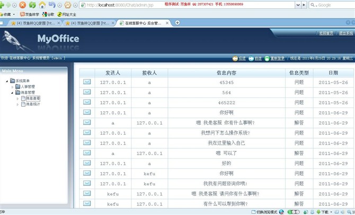Click the speaker mute icon in status bar
Screen dimensions: 355x215
pos(343,212)
